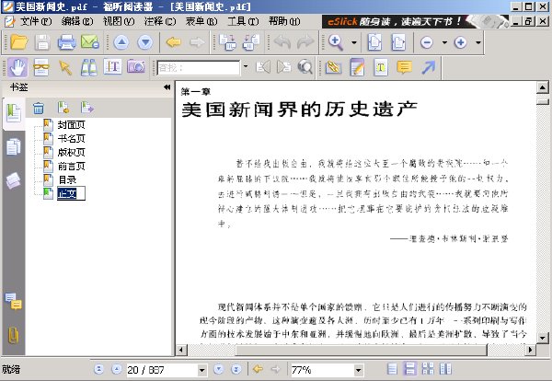Switch to the layers sidebar tab

pyautogui.click(x=14, y=180)
